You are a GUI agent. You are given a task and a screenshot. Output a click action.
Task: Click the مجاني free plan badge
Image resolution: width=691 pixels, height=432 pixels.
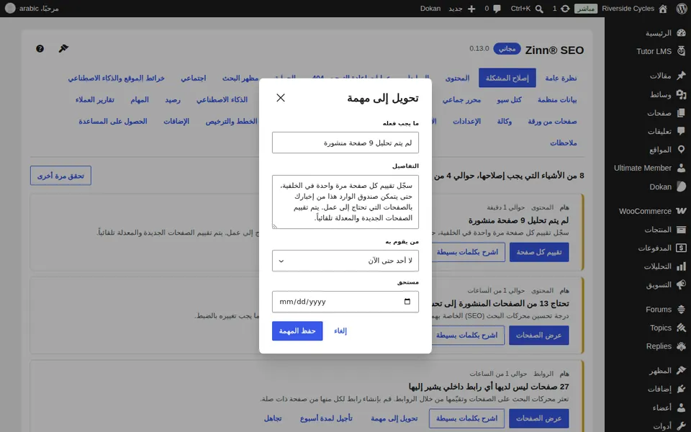(x=507, y=48)
